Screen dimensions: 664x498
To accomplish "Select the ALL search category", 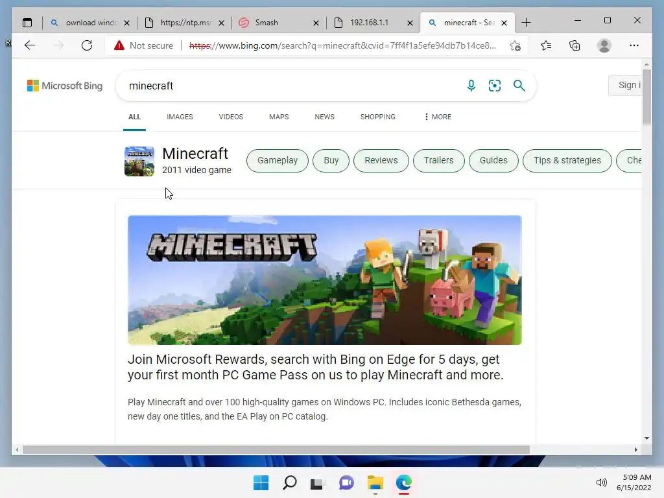I will 134,117.
